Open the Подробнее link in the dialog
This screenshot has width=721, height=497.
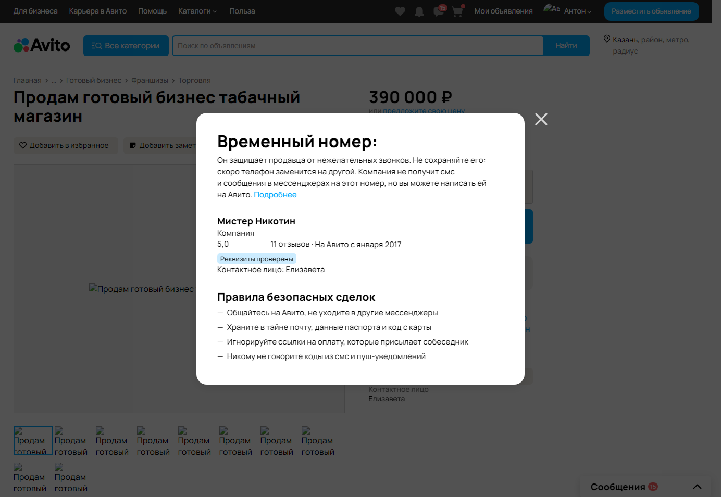click(275, 195)
